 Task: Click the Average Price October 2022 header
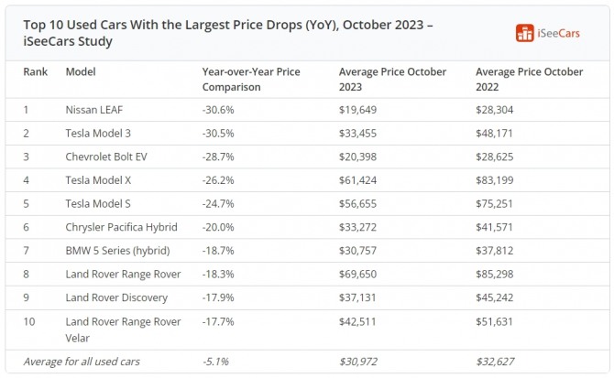pos(529,79)
